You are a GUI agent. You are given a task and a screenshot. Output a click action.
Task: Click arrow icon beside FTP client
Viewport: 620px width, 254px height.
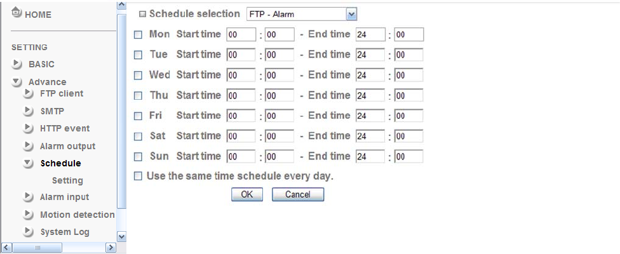(x=28, y=94)
